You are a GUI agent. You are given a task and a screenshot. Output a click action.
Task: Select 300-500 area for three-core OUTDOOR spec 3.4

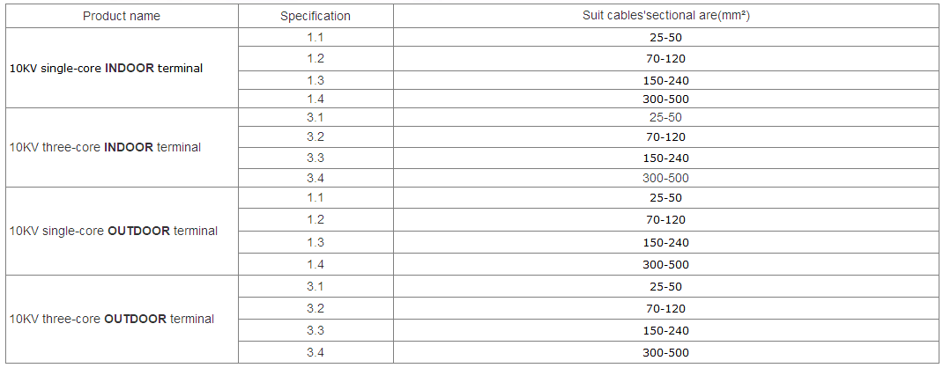tap(665, 352)
